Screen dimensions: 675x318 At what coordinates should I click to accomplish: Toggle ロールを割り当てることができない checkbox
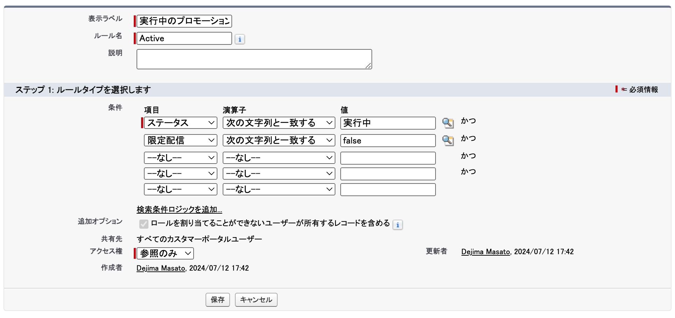coord(144,224)
